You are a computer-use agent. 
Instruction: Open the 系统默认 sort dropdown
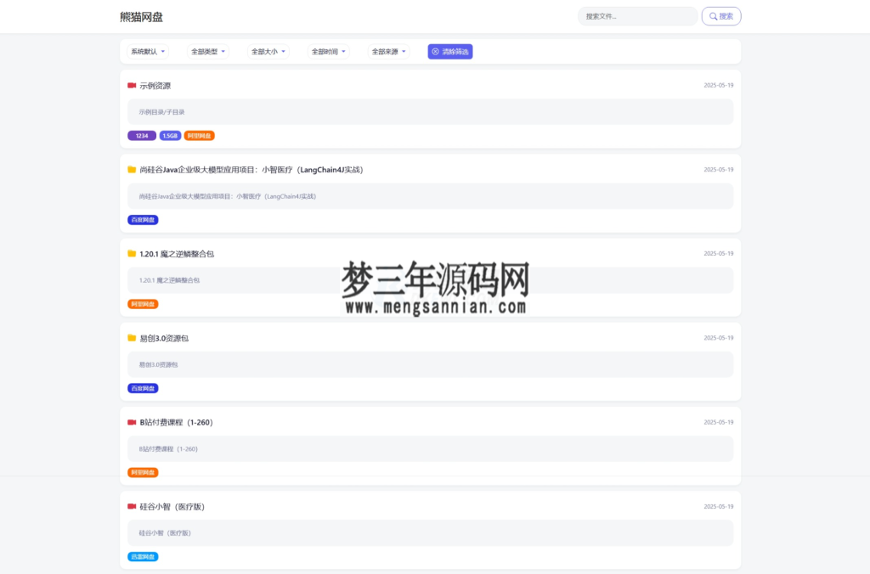[x=146, y=51]
